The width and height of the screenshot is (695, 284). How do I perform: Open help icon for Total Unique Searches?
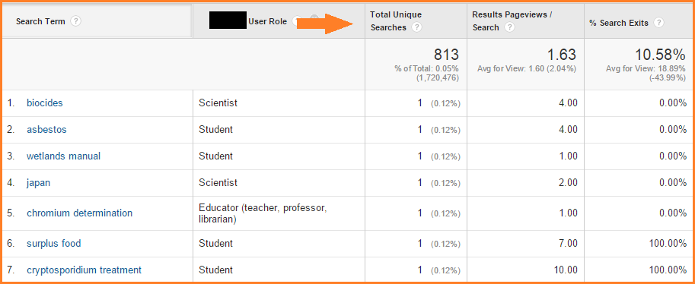[x=416, y=27]
